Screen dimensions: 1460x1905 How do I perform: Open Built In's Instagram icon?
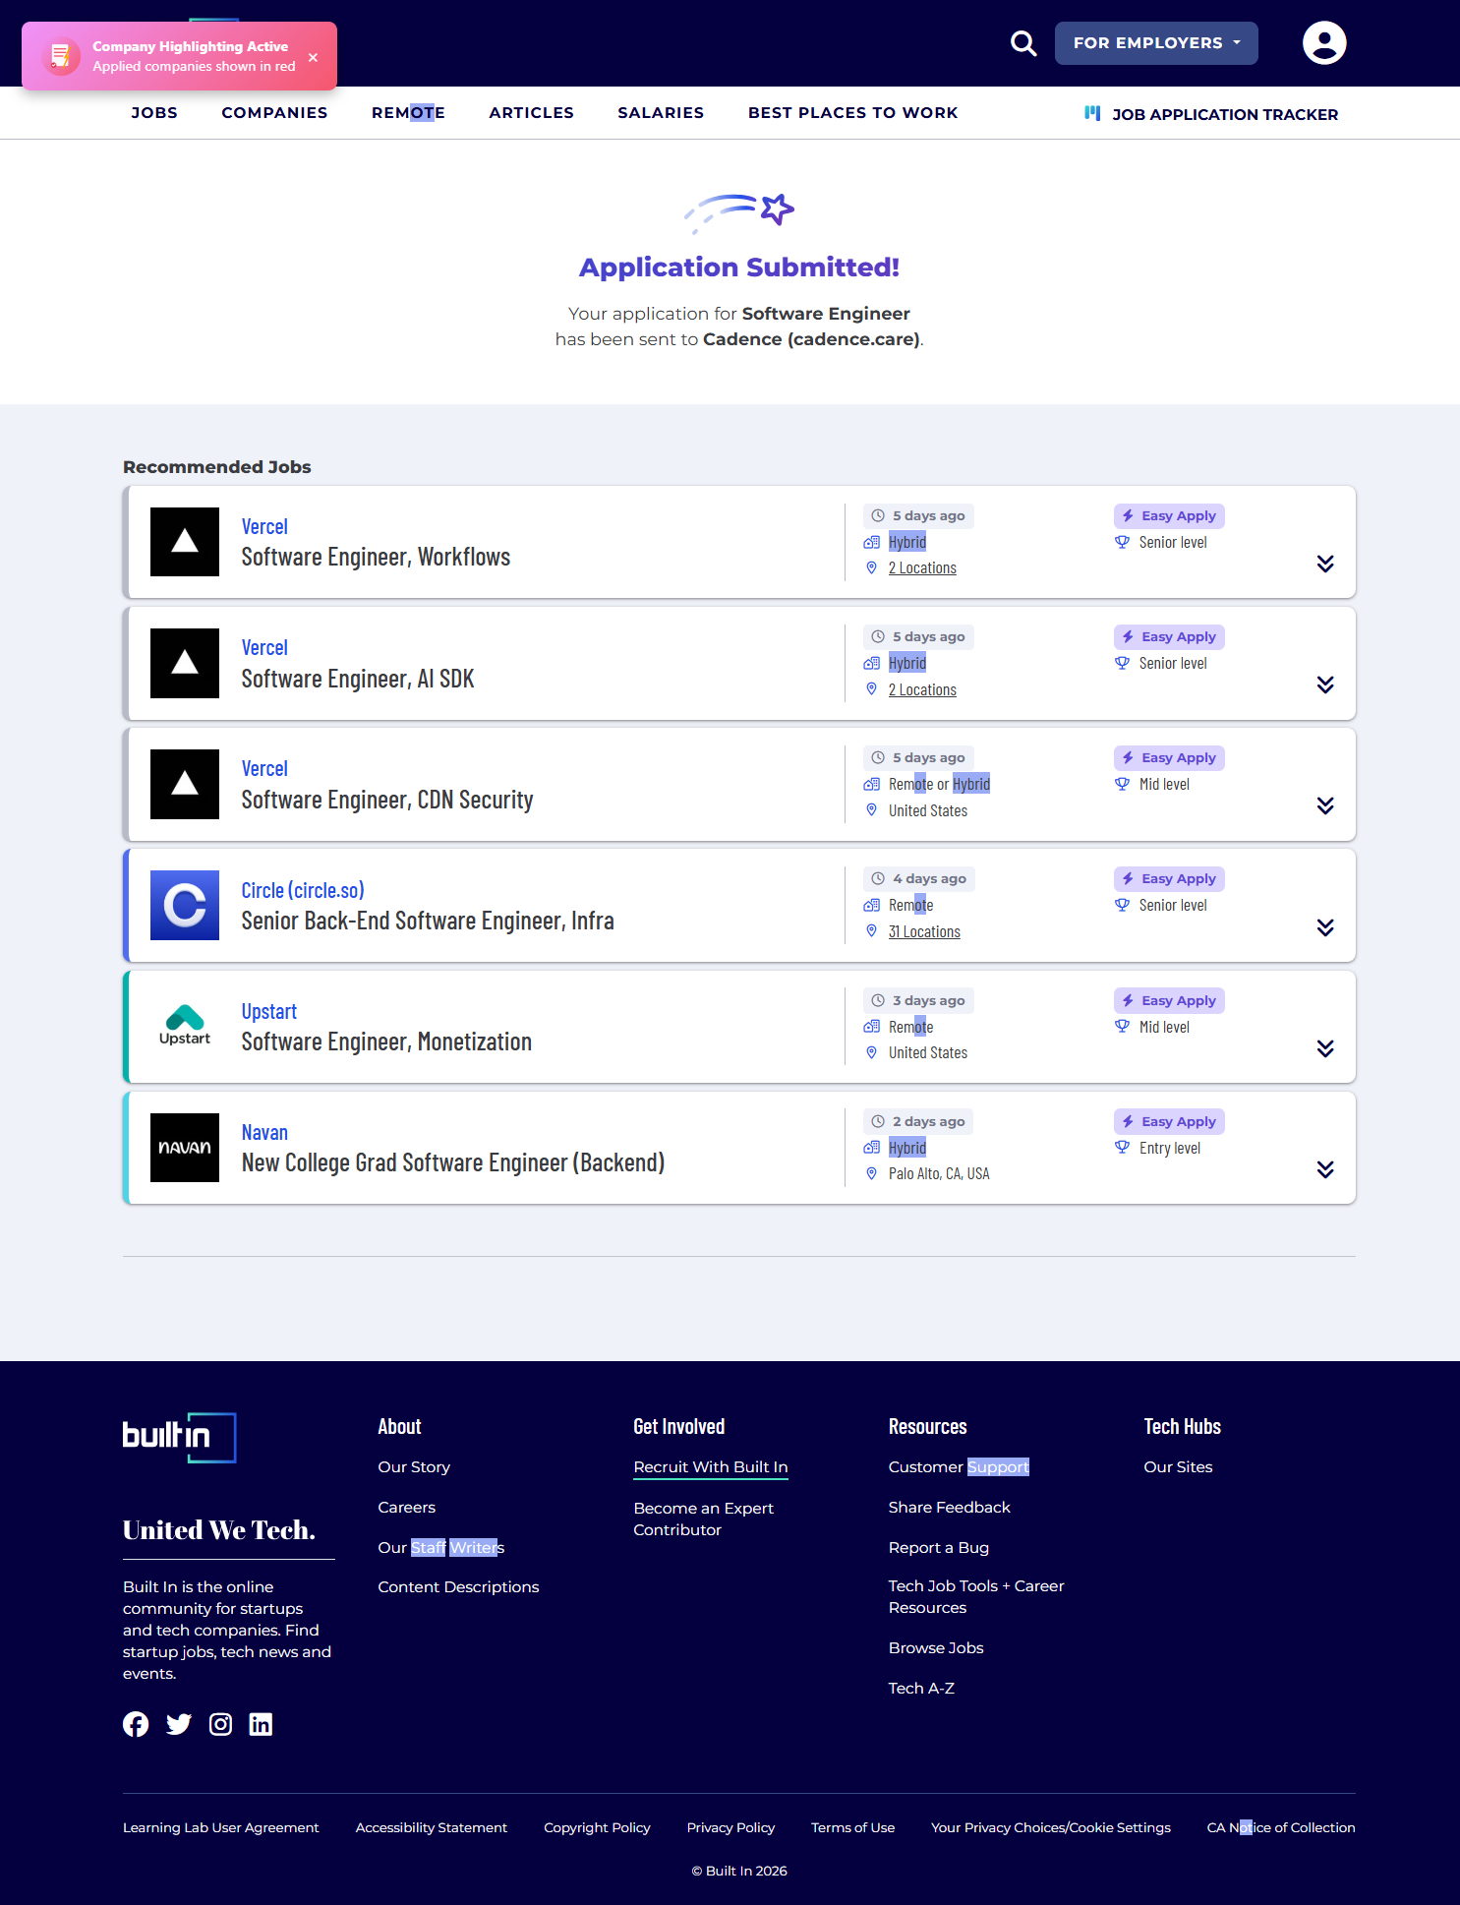tap(221, 1724)
